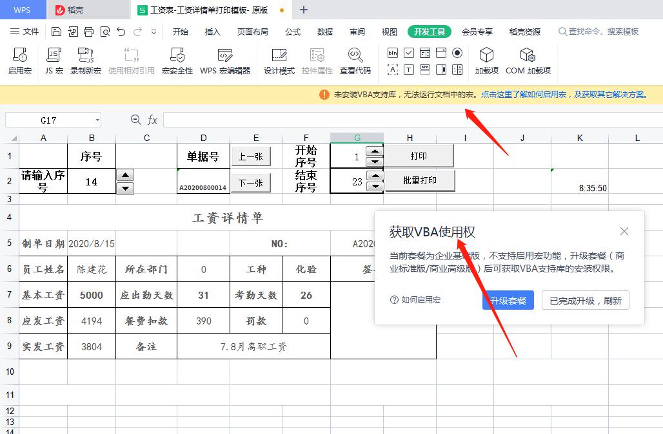Open the Name Box dropdown showing G17

point(97,120)
